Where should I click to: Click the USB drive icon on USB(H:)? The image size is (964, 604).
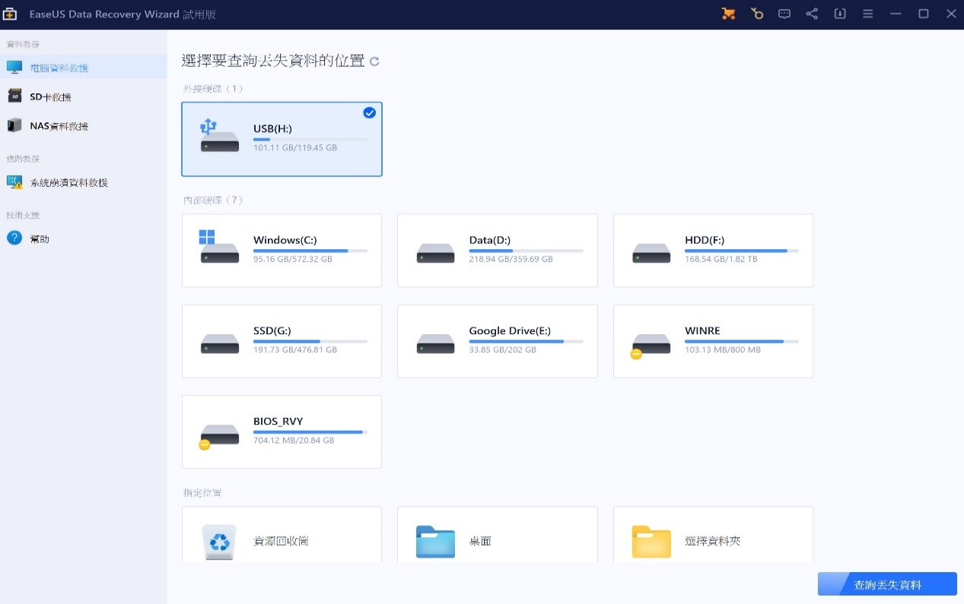(219, 137)
